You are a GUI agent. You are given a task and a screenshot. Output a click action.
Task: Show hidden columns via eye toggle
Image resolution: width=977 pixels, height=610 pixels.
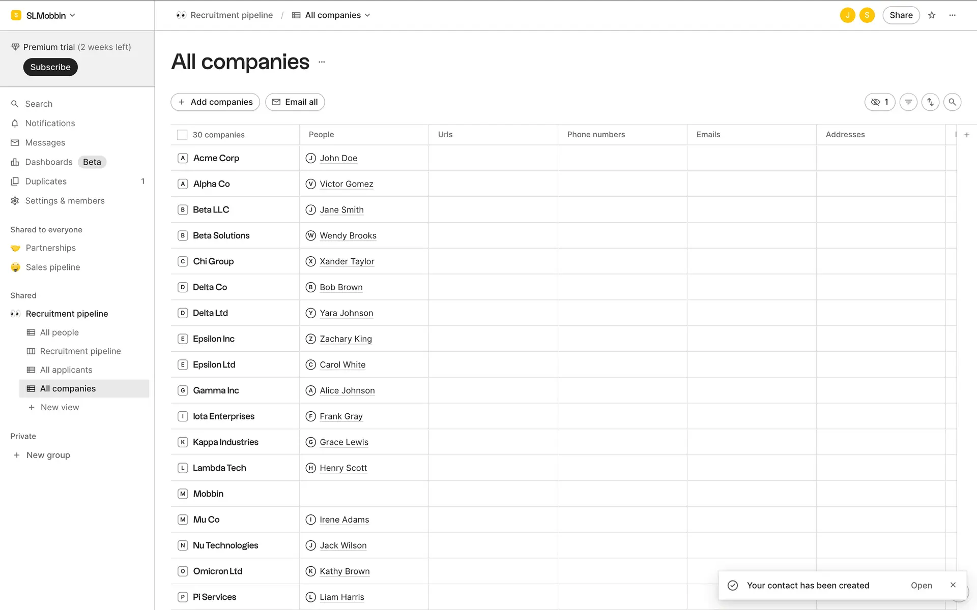(x=879, y=102)
